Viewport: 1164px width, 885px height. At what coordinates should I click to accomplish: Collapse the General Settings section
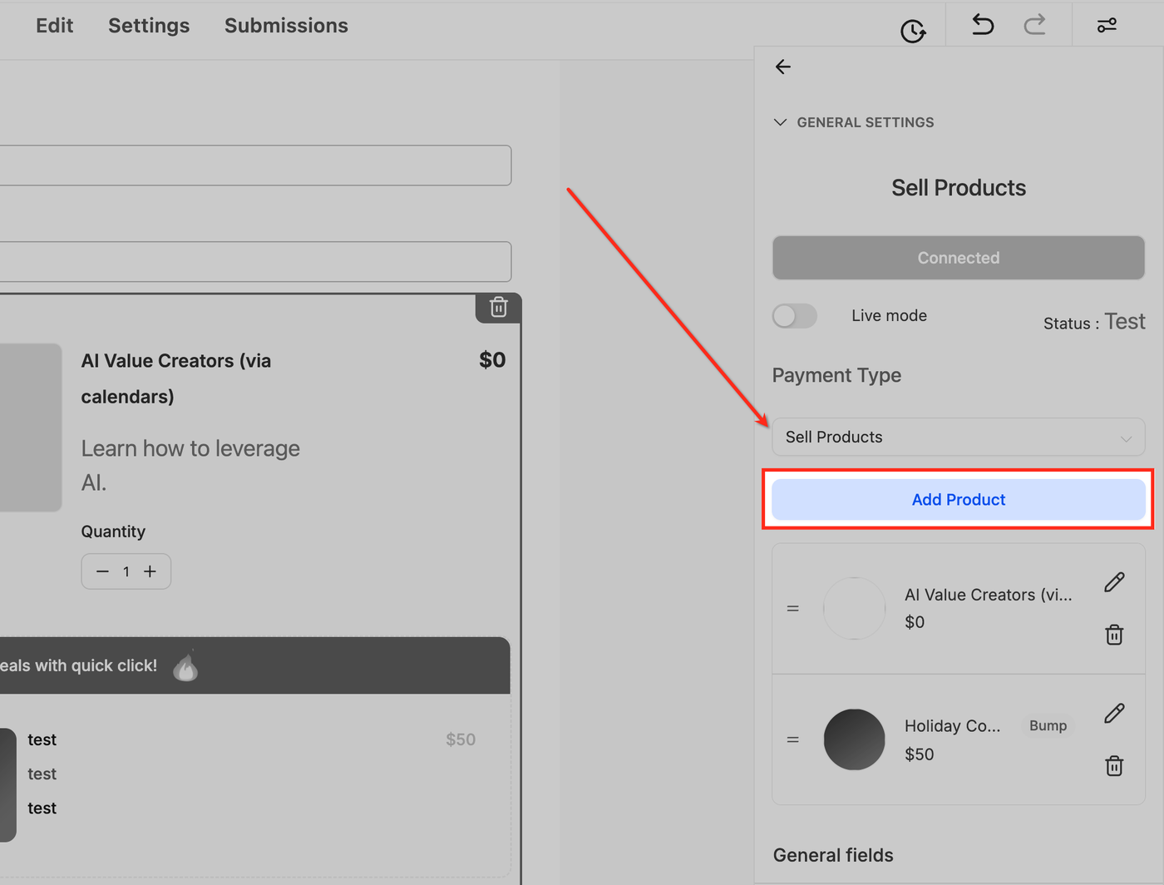[780, 122]
